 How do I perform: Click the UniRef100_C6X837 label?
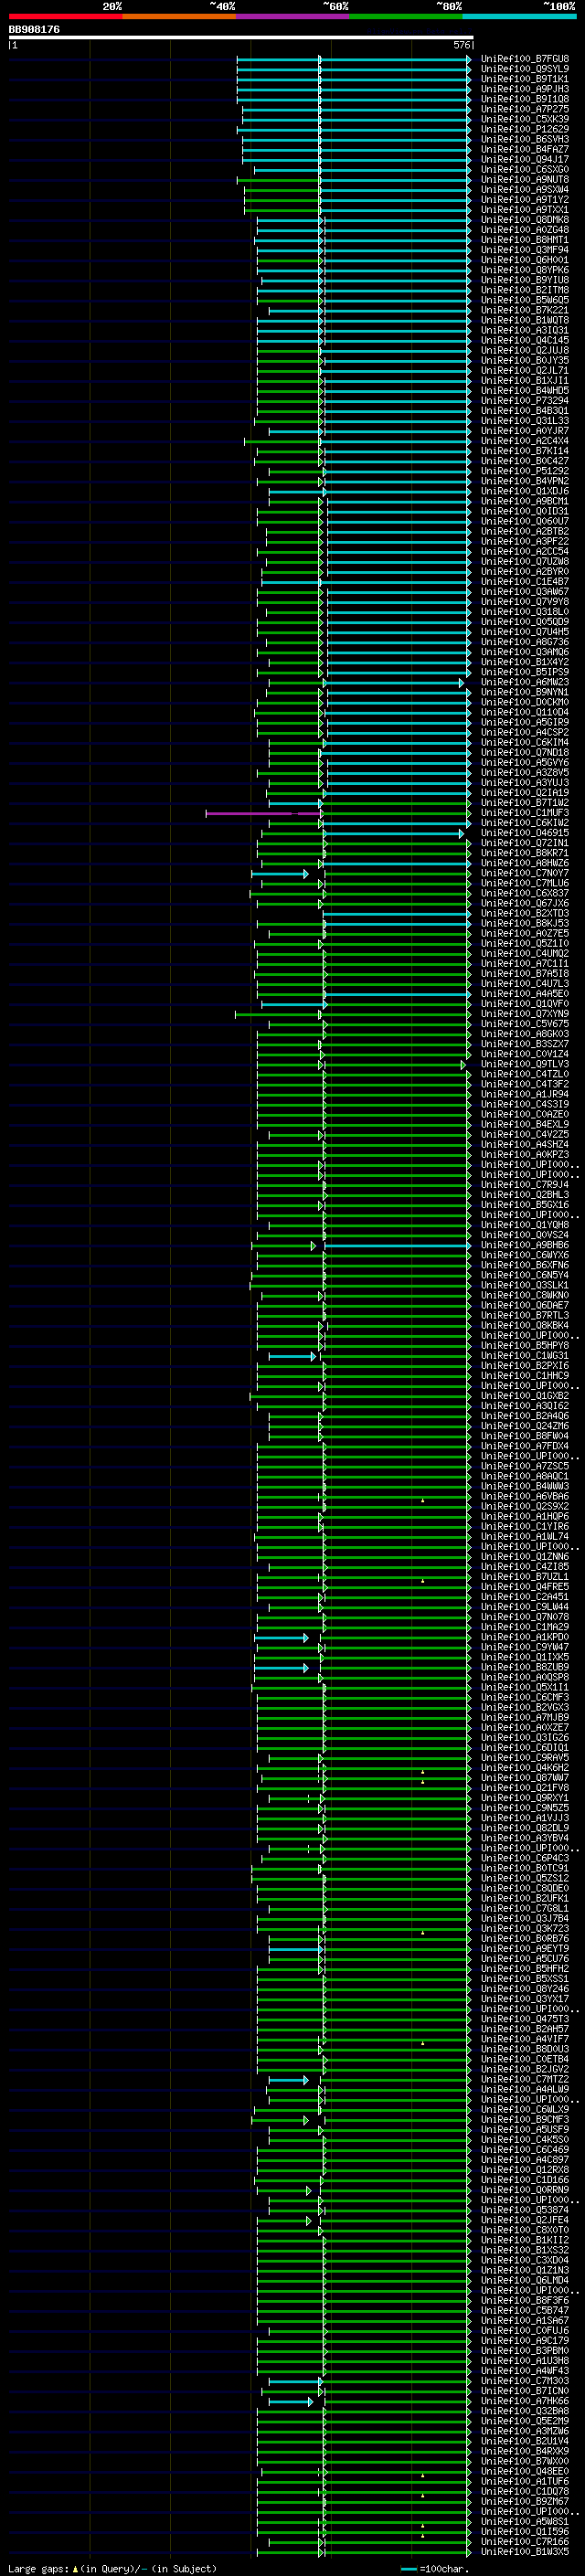(525, 894)
